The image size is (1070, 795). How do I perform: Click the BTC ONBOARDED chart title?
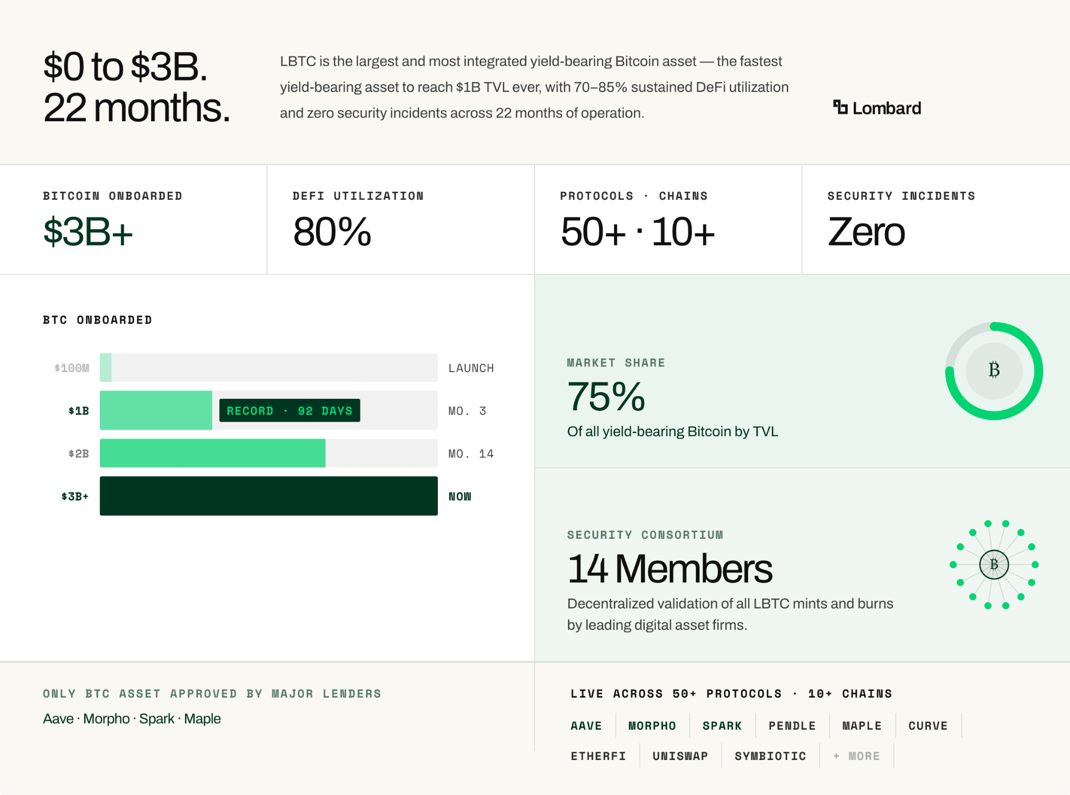98,320
